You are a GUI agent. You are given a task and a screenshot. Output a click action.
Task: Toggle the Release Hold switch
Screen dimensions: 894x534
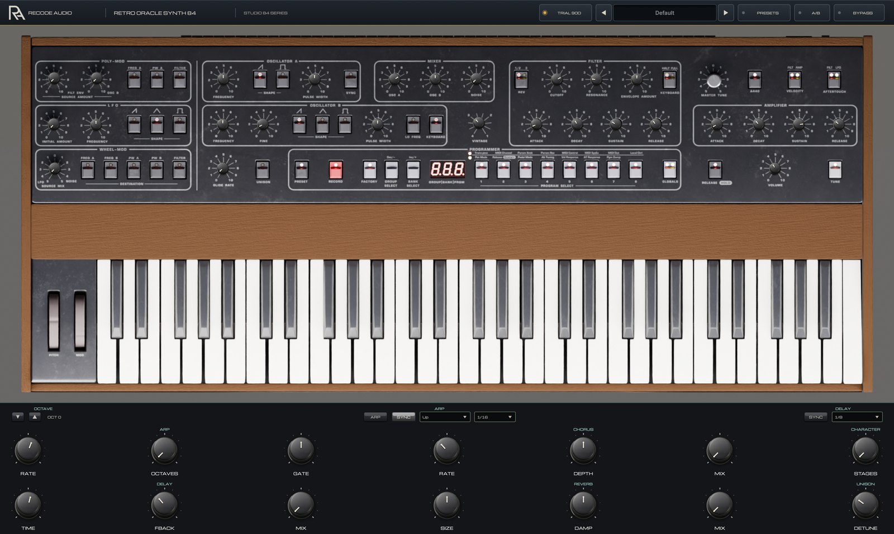point(715,169)
